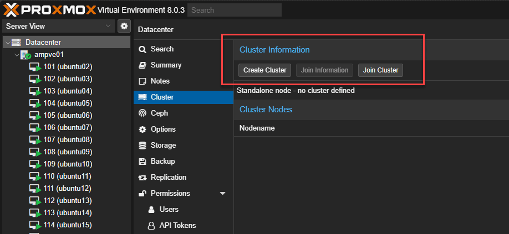The height and width of the screenshot is (234, 509).
Task: Select the Datacenter label in tree
Action: pos(43,43)
